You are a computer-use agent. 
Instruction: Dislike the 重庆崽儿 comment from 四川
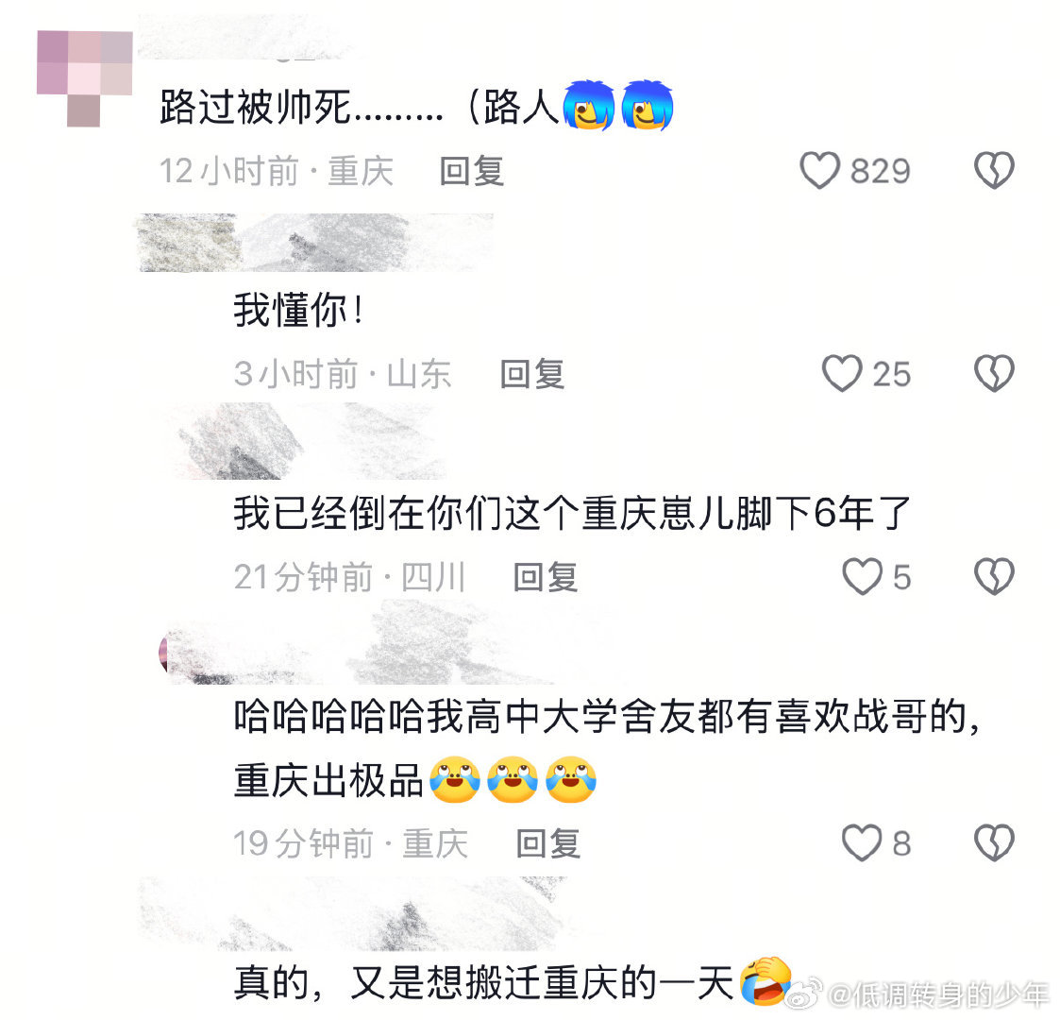point(994,576)
